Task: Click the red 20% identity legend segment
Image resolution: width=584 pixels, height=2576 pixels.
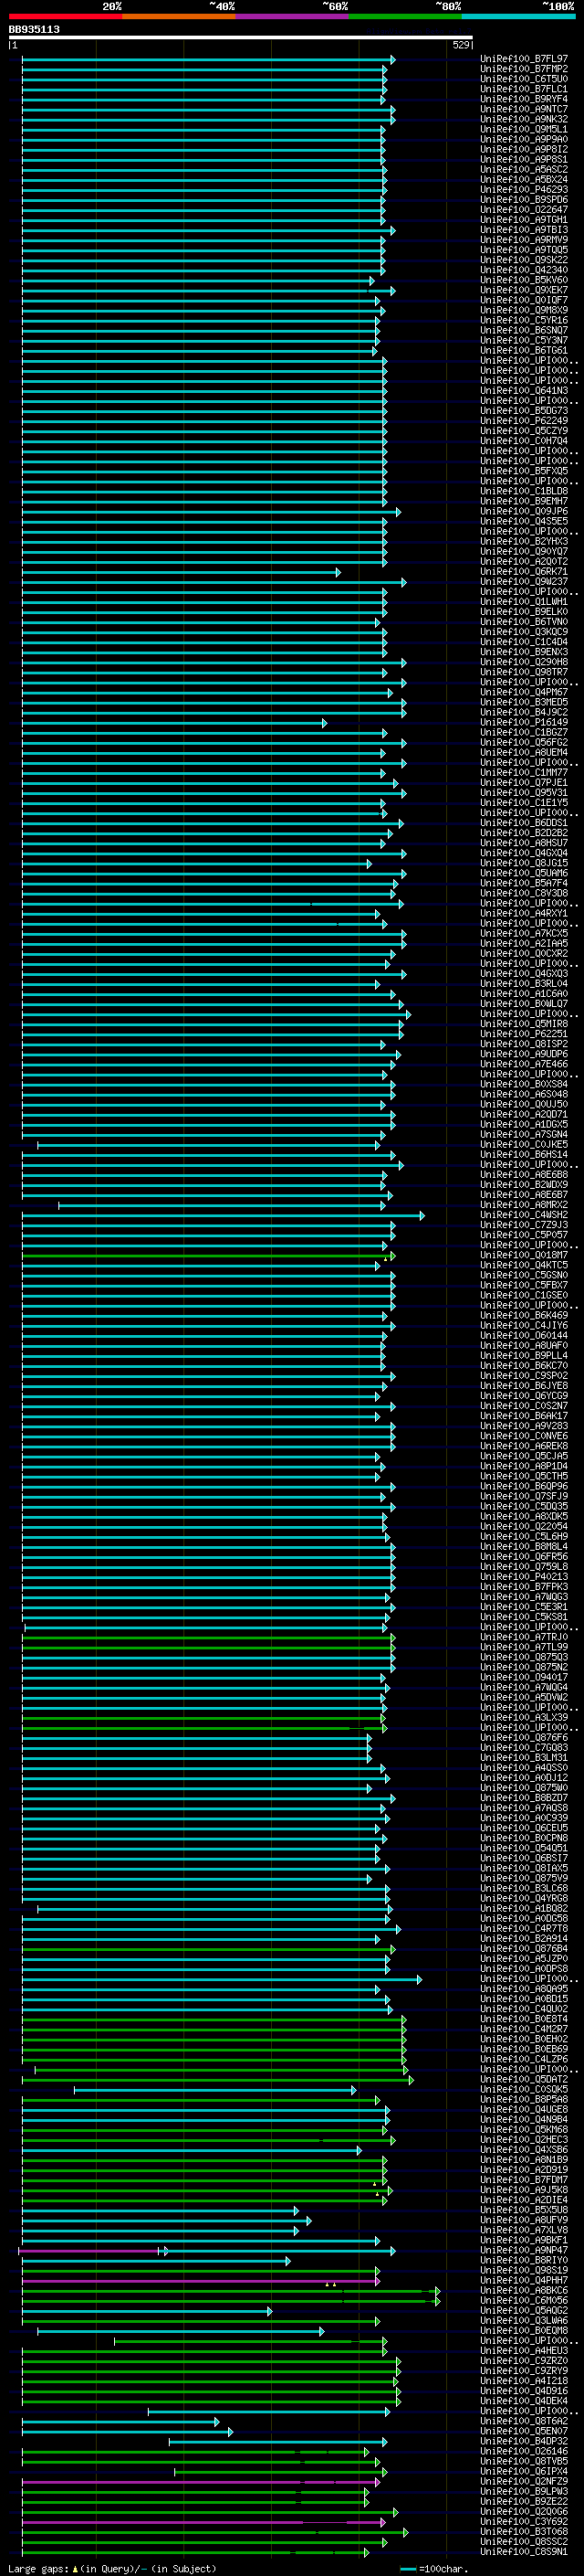Action: (x=65, y=16)
